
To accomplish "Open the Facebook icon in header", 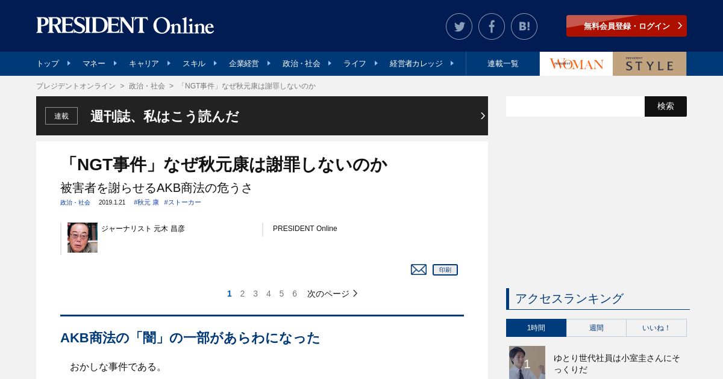I will (492, 26).
